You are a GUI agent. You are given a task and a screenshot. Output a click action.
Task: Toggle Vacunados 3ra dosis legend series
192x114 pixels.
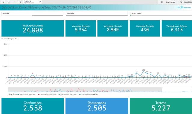tap(67, 94)
